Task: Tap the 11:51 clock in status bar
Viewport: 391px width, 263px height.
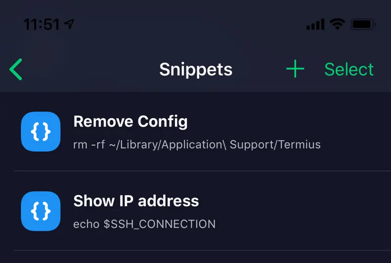Action: coord(42,24)
